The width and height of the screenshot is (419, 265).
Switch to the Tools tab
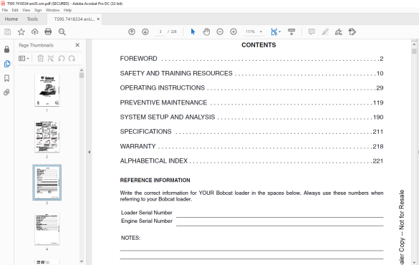[32, 19]
